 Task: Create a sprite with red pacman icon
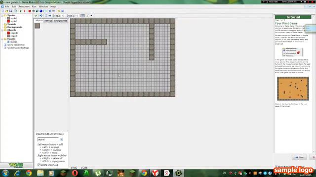[x=30, y=11]
